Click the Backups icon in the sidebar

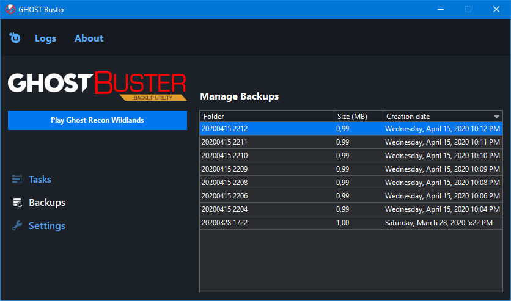[x=17, y=203]
